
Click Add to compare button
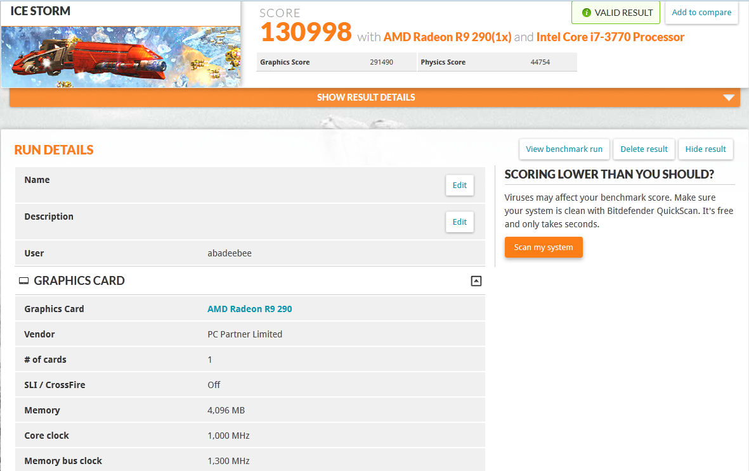[701, 13]
